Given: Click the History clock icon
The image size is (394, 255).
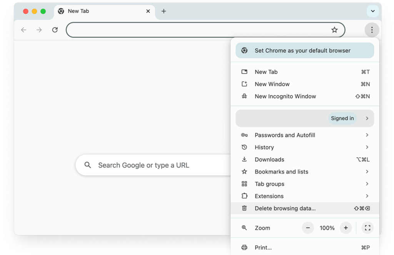Looking at the screenshot, I should (244, 147).
